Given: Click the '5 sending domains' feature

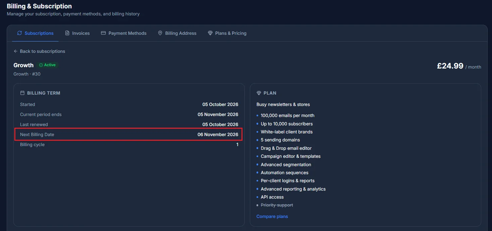Looking at the screenshot, I should point(280,140).
